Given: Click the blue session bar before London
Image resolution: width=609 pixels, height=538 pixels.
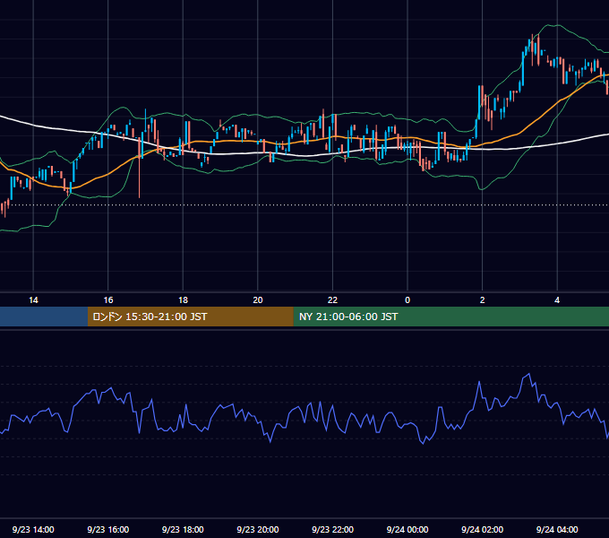Looking at the screenshot, I should click(44, 317).
